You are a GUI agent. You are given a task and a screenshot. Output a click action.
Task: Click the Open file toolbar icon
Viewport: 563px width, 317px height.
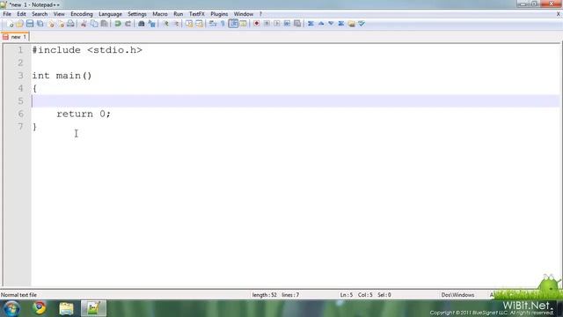(19, 24)
